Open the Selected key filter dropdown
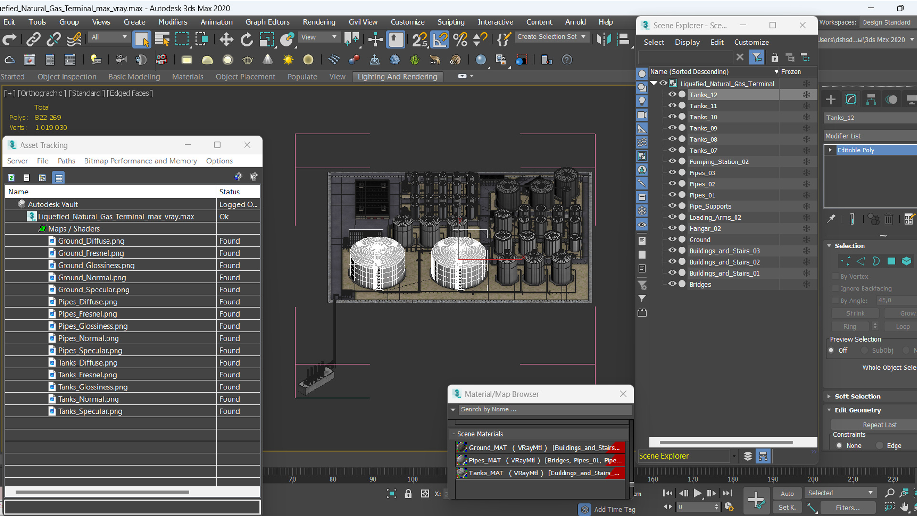Viewport: 917px width, 516px height. click(x=840, y=493)
